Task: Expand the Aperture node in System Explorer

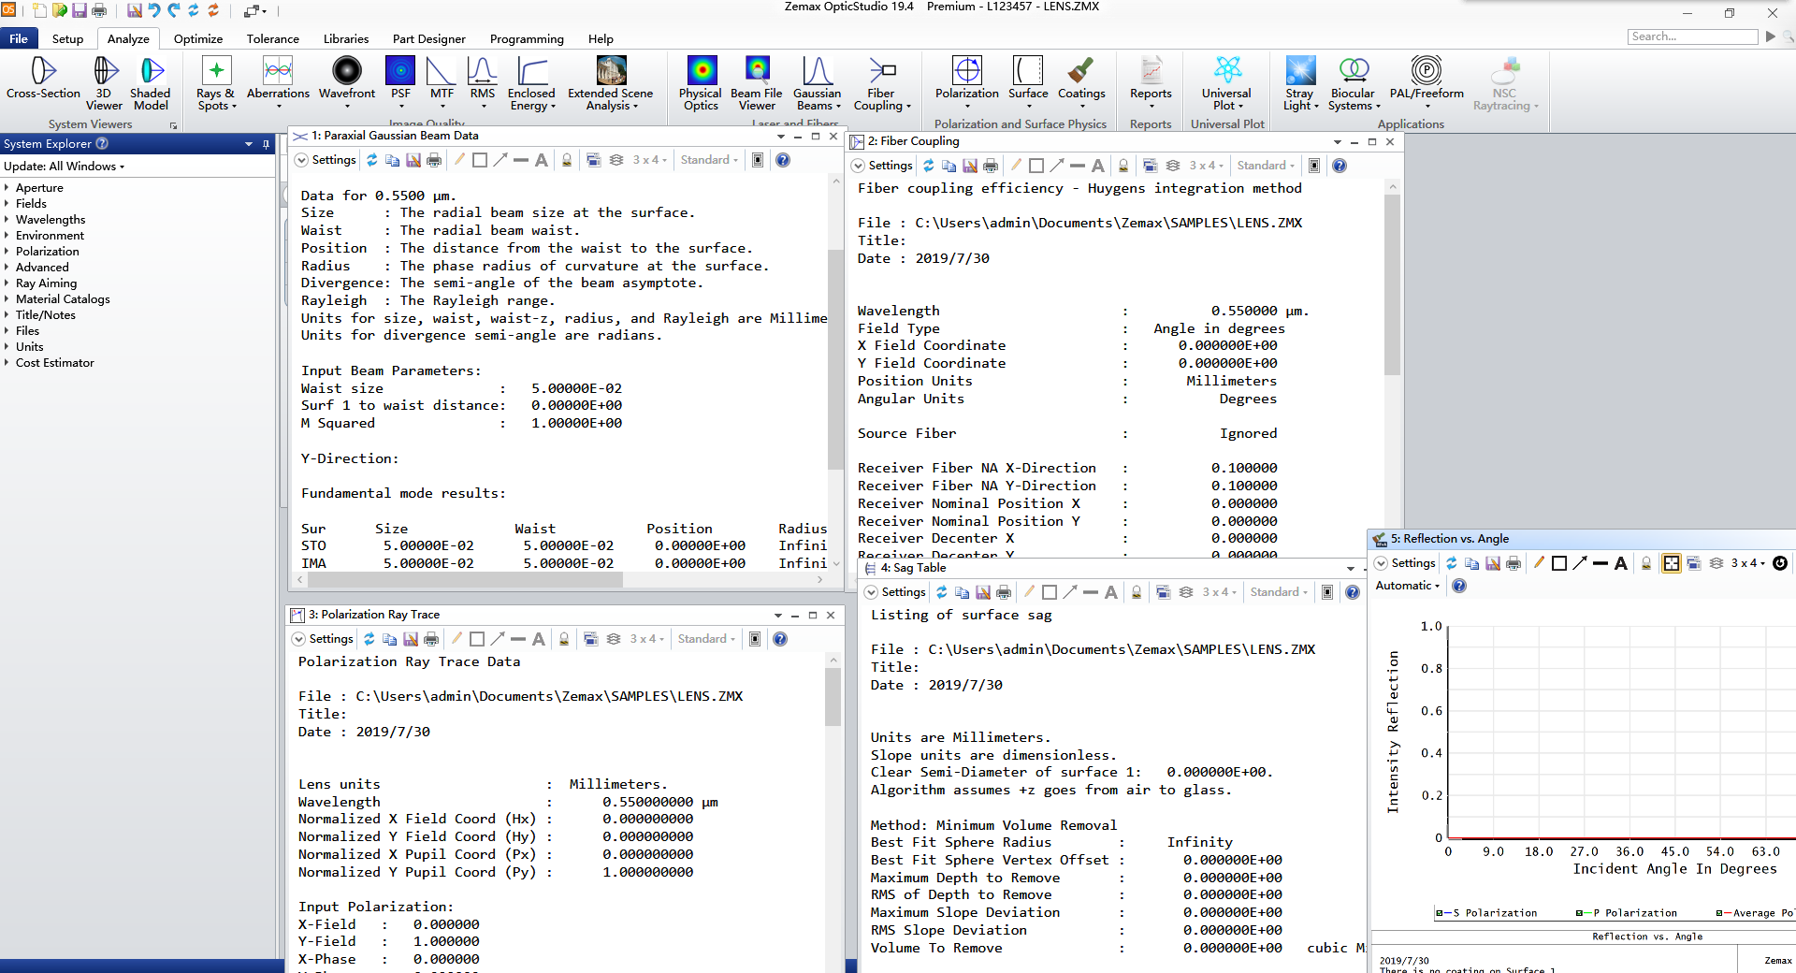Action: 7,188
